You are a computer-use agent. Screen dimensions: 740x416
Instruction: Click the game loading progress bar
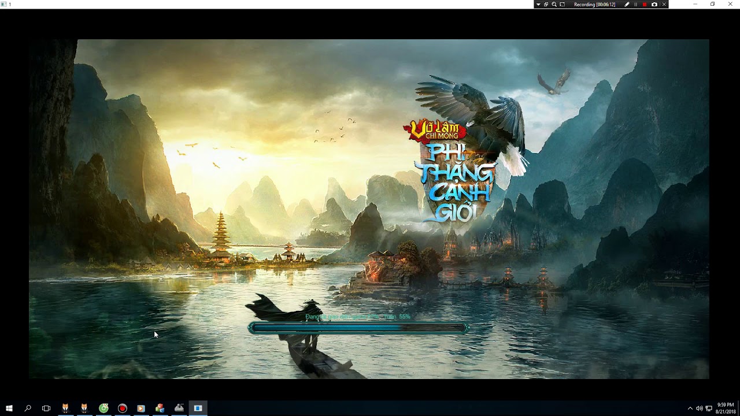(358, 328)
